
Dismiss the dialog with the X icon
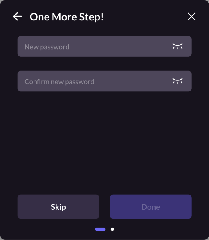pyautogui.click(x=191, y=17)
